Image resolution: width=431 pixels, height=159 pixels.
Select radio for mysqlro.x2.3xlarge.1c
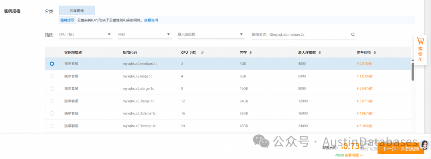click(x=52, y=126)
